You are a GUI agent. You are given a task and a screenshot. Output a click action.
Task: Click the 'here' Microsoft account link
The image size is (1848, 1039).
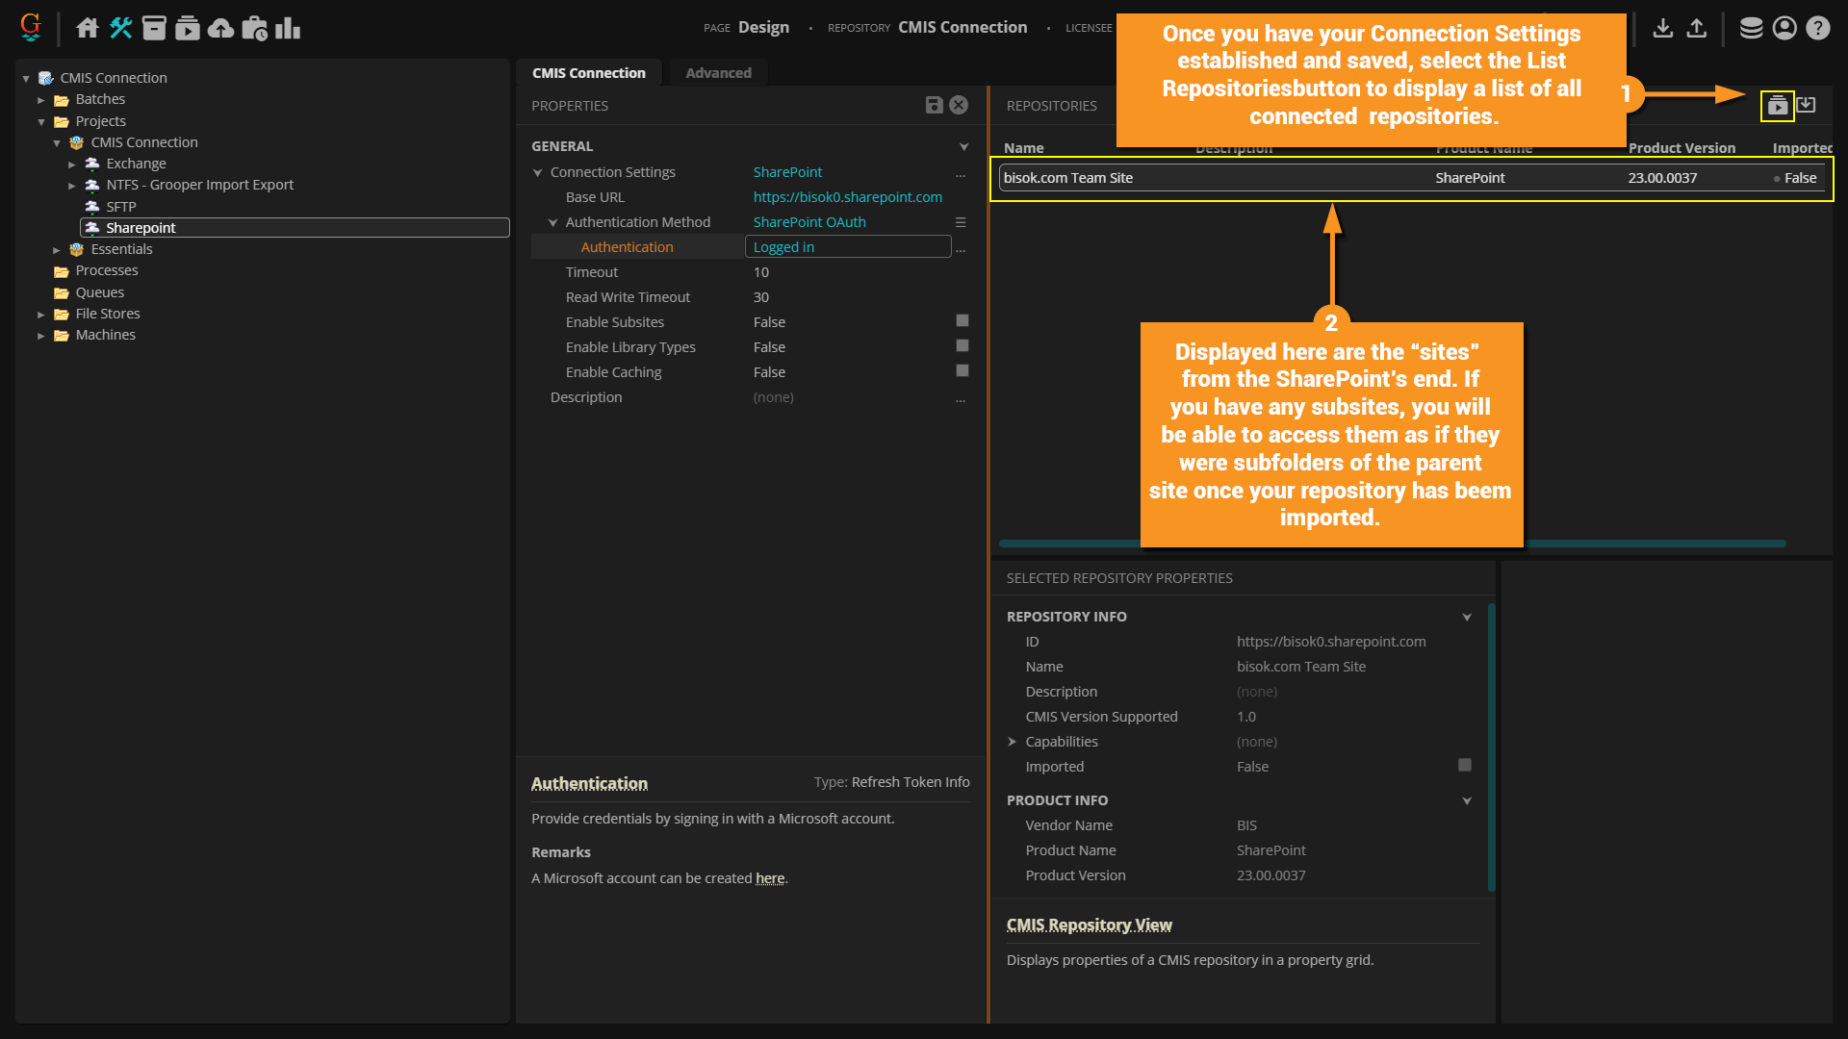point(769,878)
